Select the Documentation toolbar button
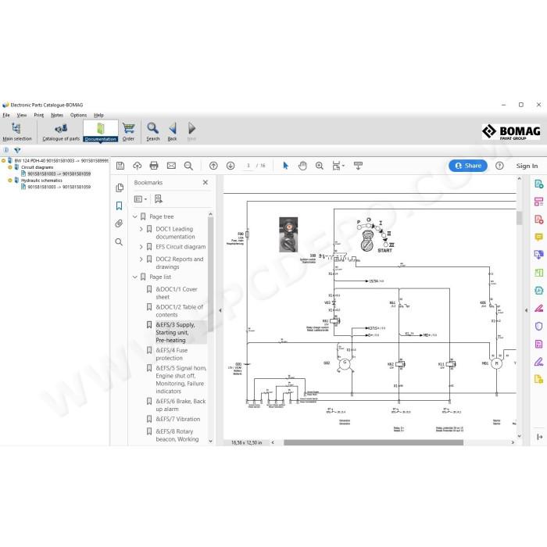Viewport: 547px width, 547px height. (x=101, y=131)
